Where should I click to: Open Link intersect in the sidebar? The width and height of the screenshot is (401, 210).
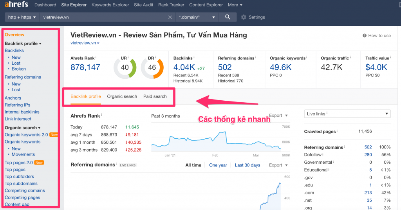click(18, 119)
